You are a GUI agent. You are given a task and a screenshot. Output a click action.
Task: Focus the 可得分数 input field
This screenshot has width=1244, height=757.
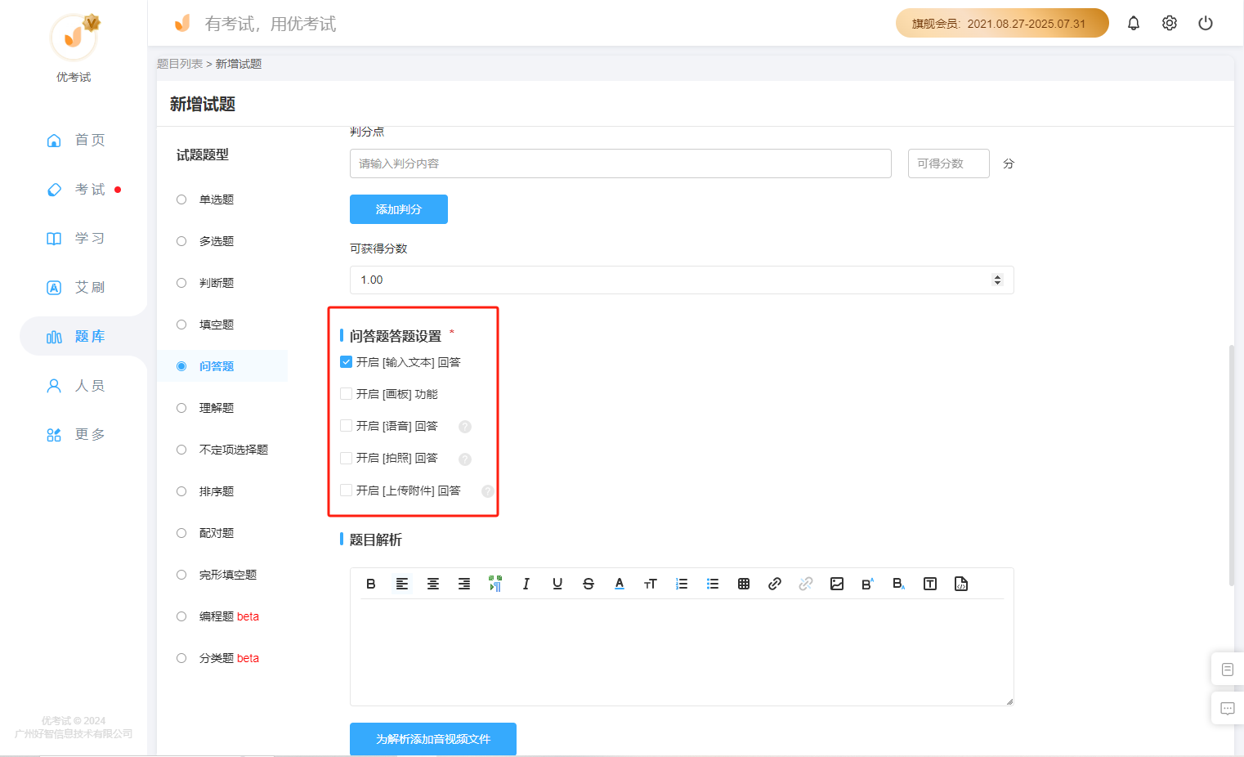pos(949,163)
